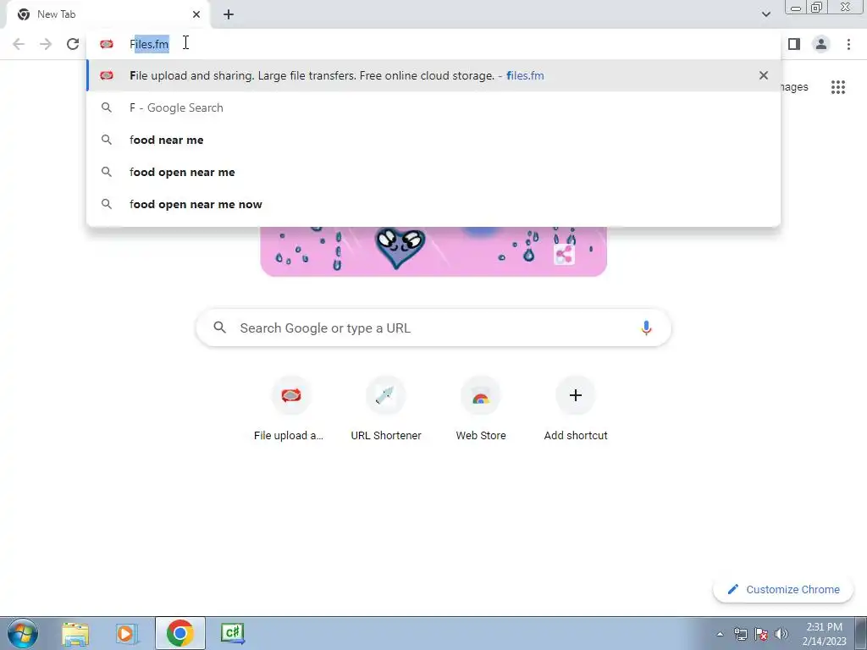This screenshot has height=650, width=867.
Task: Click the Add shortcut plus tile
Action: pos(576,409)
